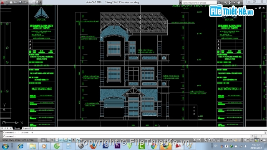Viewport: 267px width, 150px height.
Task: Toggle Annotation Visibility icon in status bar
Action: 235,140
